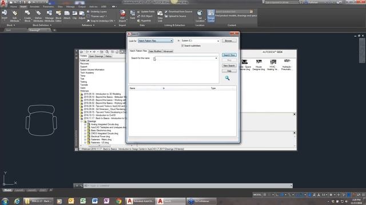Open Manage Attributes tool

coord(49,16)
